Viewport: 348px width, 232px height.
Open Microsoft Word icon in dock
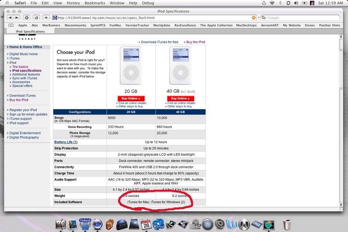232,225
